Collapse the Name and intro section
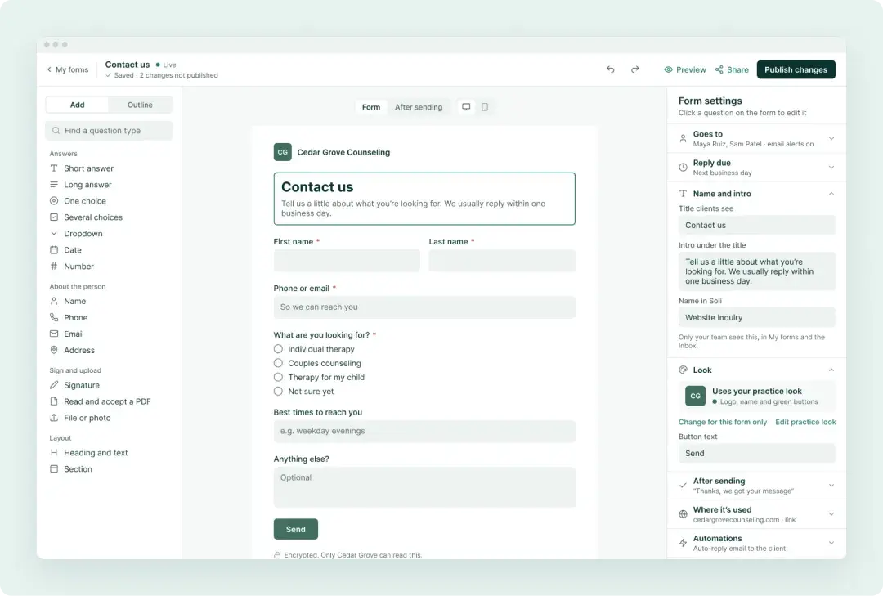Screen dimensions: 883x596 tap(756, 194)
